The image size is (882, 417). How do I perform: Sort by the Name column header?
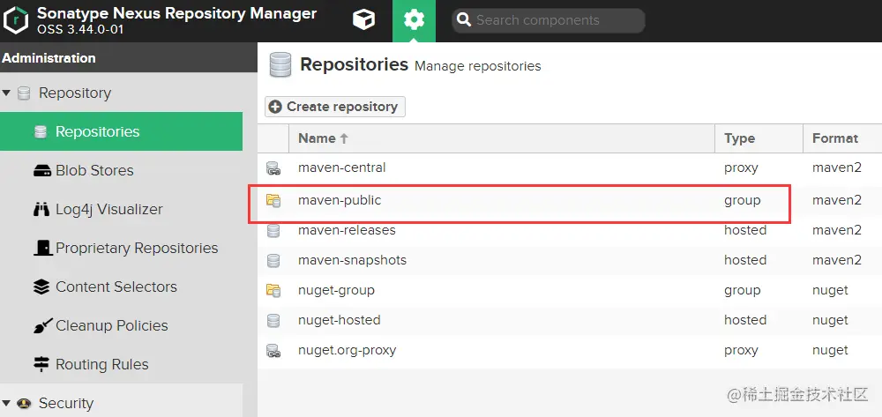coord(502,138)
